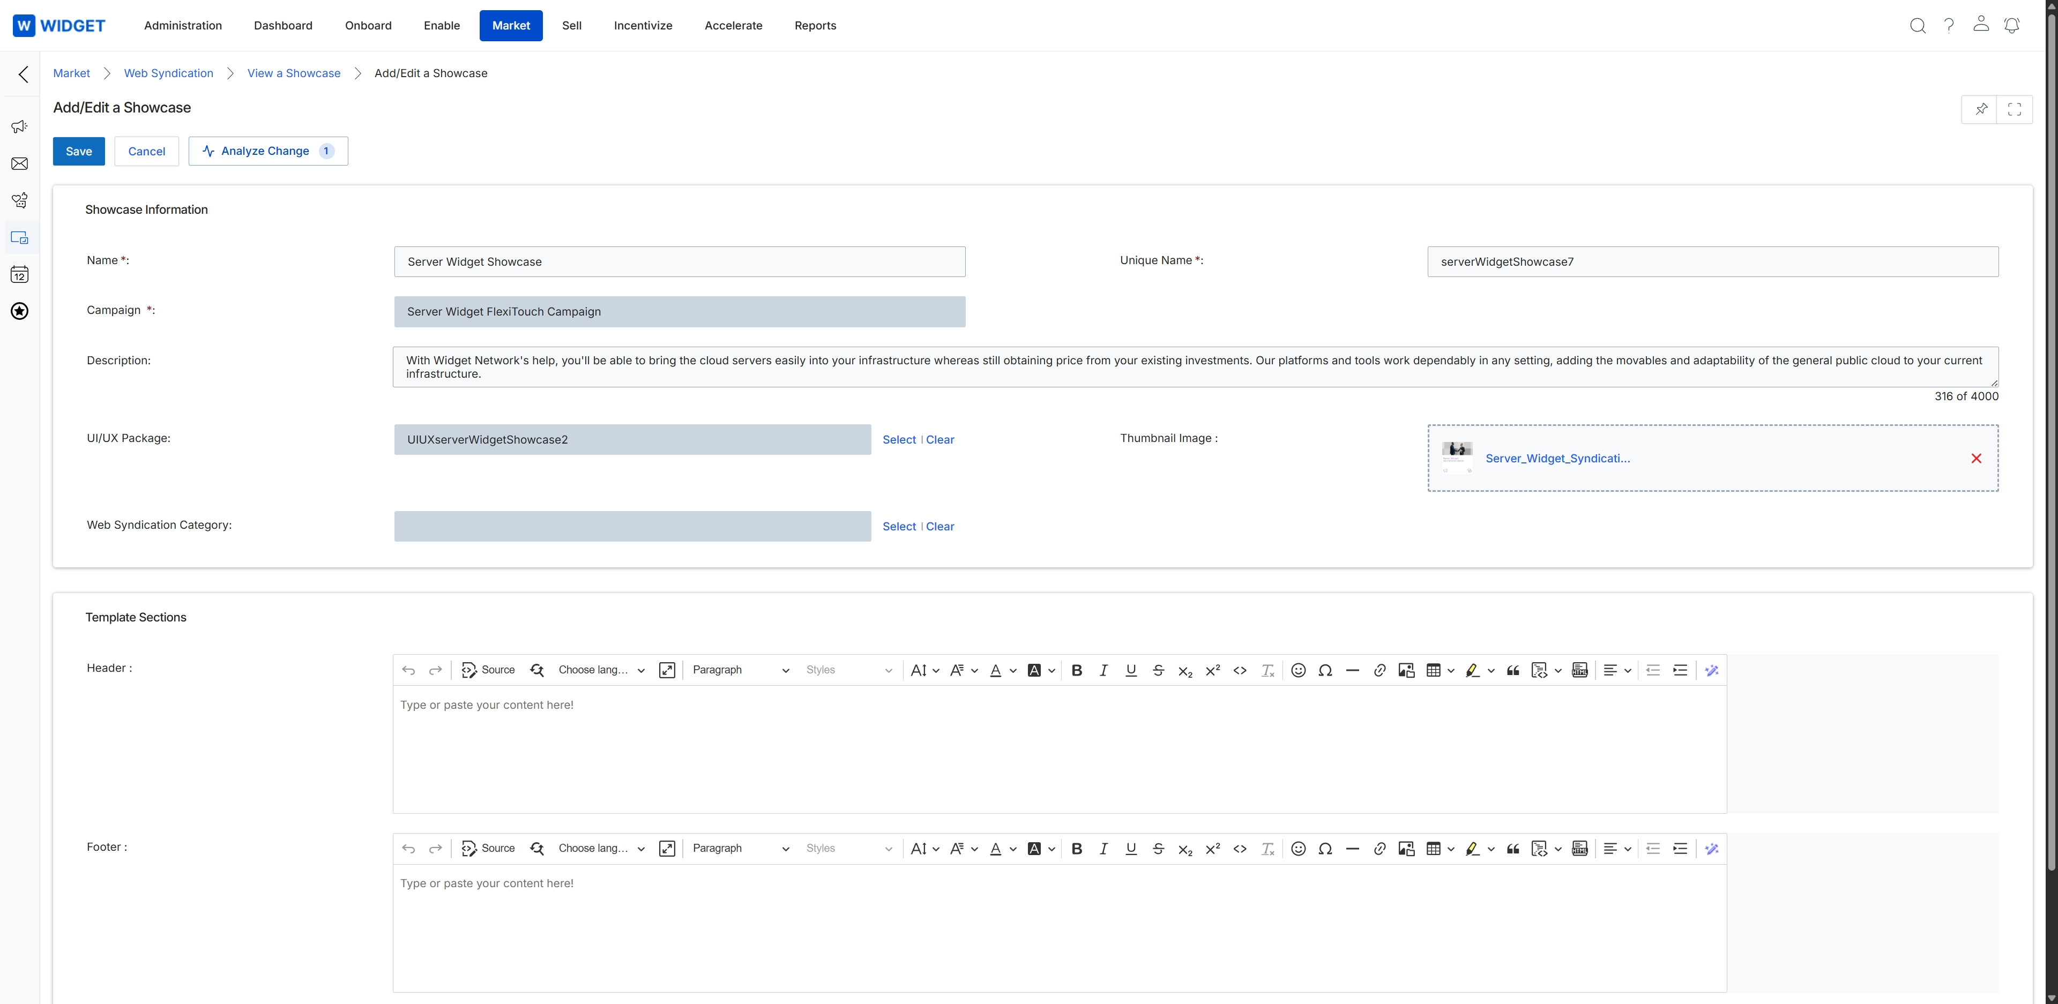Open text alignment dropdown in Header editor

tap(1617, 670)
